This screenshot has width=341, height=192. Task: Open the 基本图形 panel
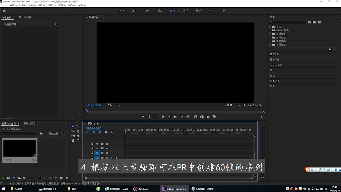coord(275,54)
